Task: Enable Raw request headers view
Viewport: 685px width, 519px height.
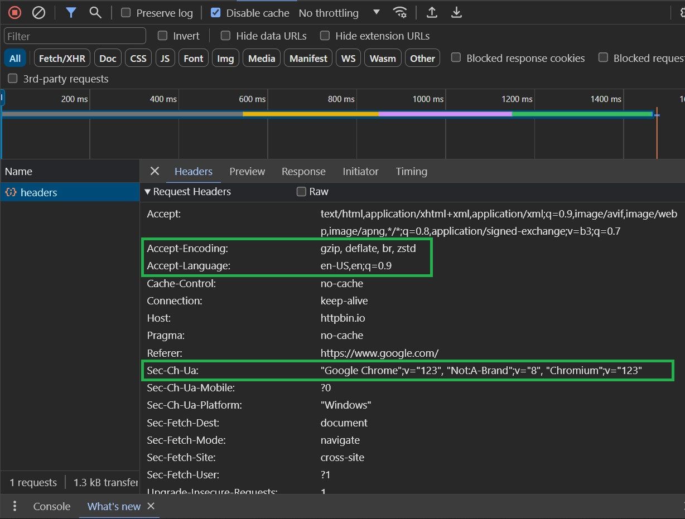Action: coord(301,192)
